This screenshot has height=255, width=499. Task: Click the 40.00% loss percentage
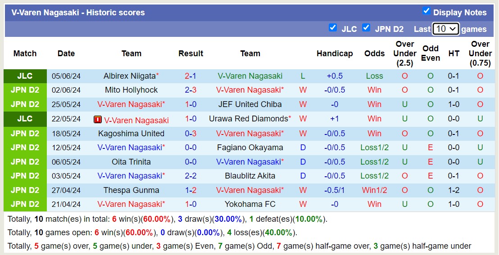(278, 233)
